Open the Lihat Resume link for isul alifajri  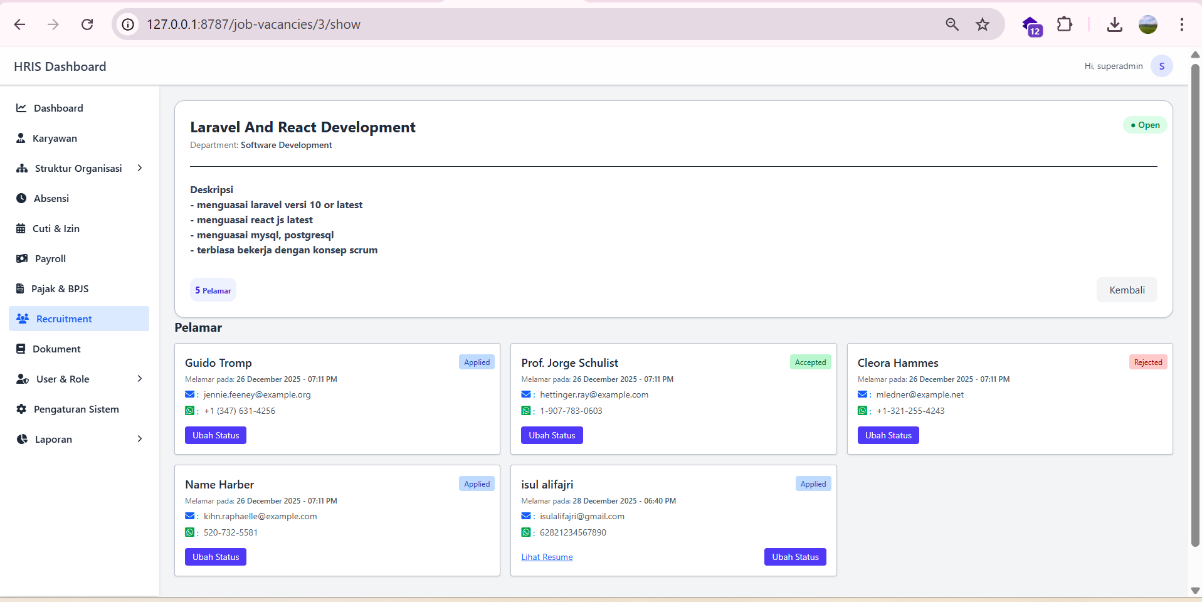[547, 557]
